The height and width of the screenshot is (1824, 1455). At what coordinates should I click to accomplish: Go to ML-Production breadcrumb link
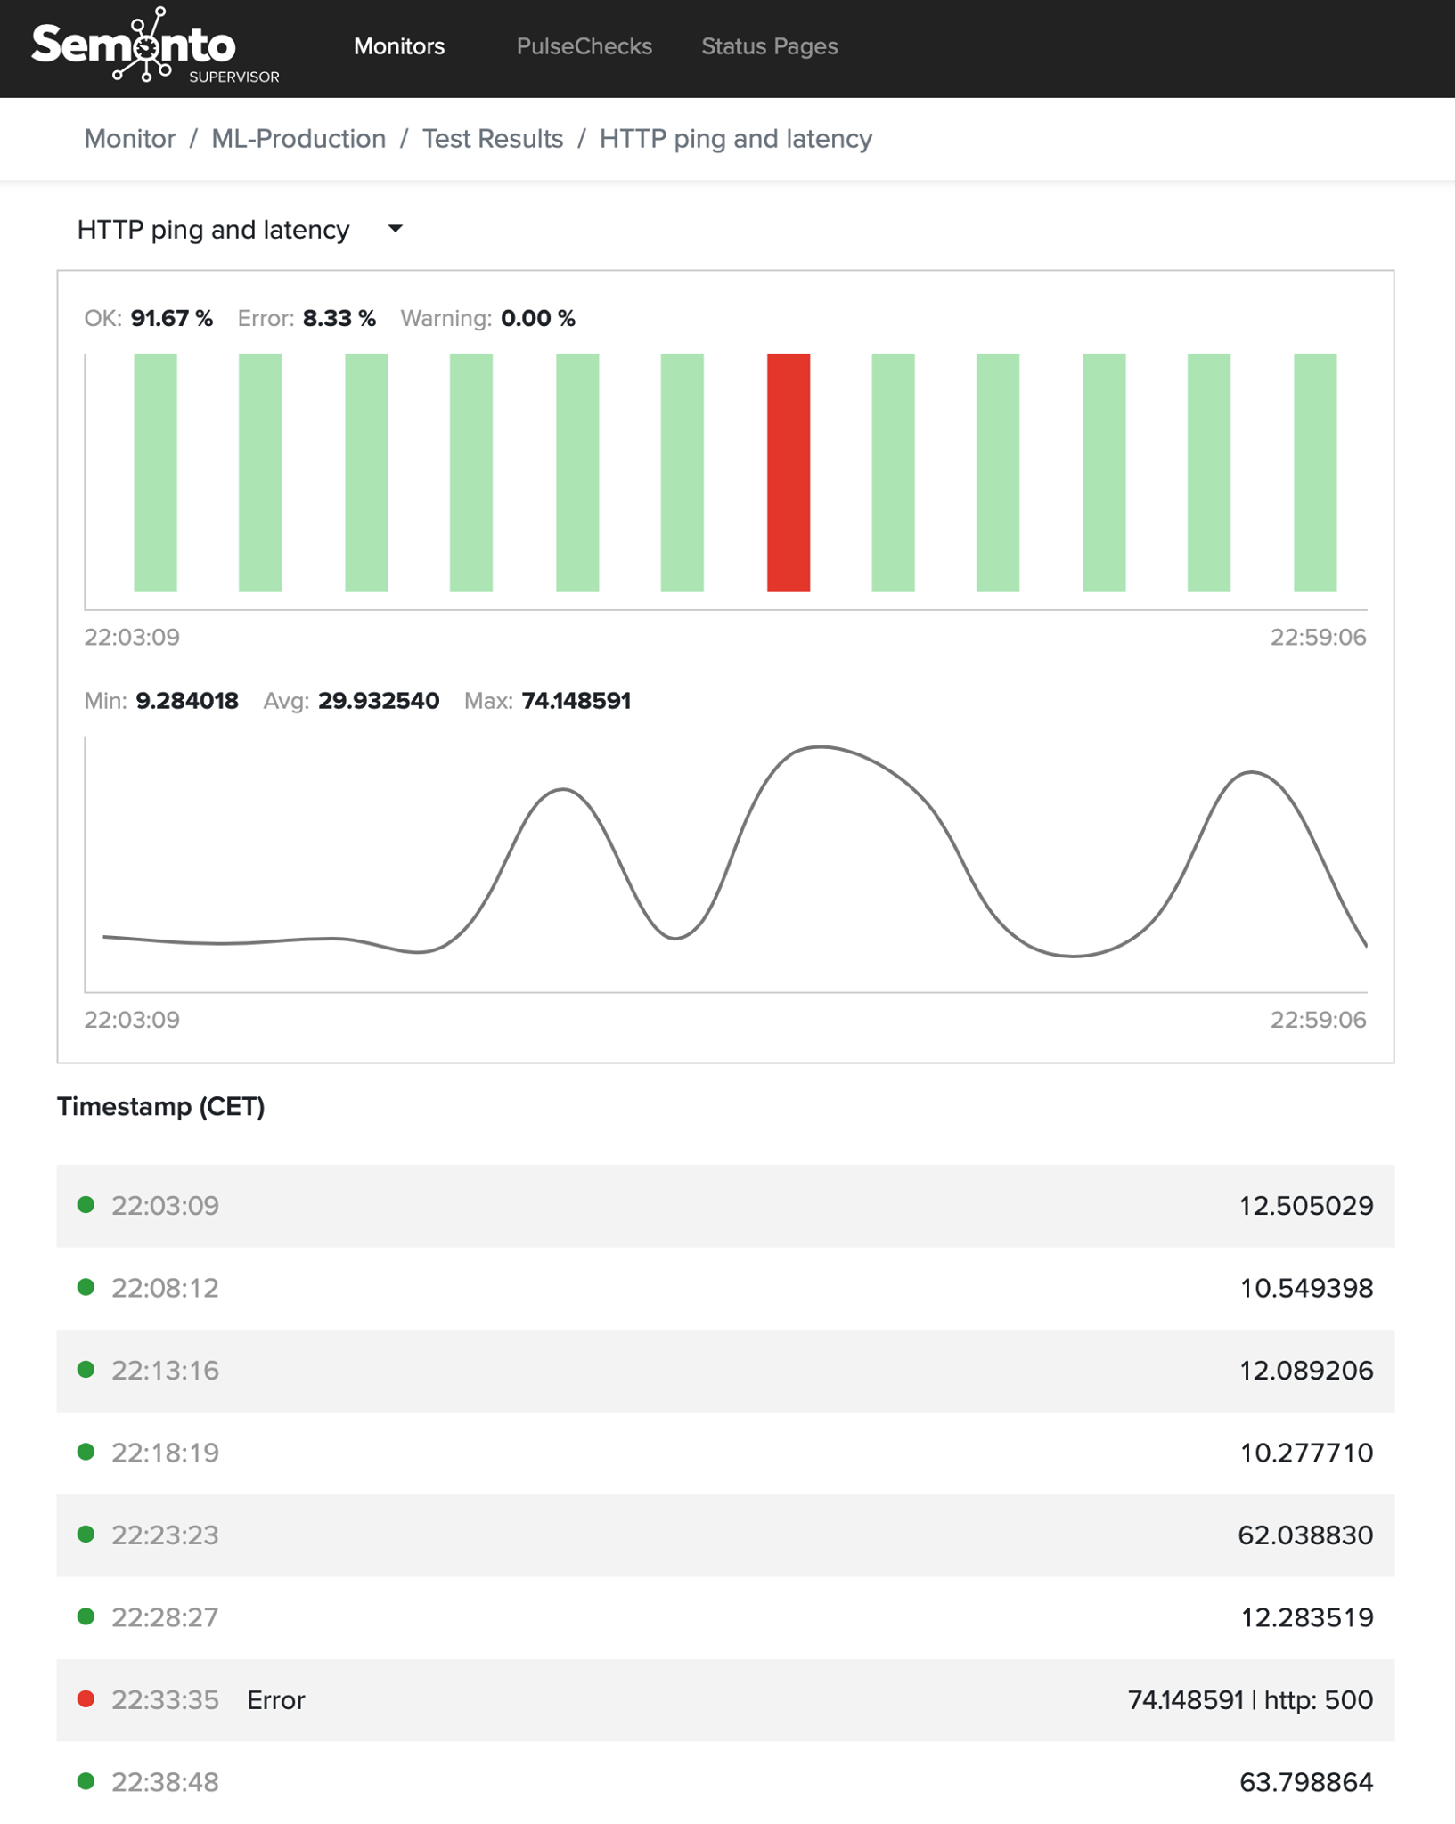click(x=298, y=139)
